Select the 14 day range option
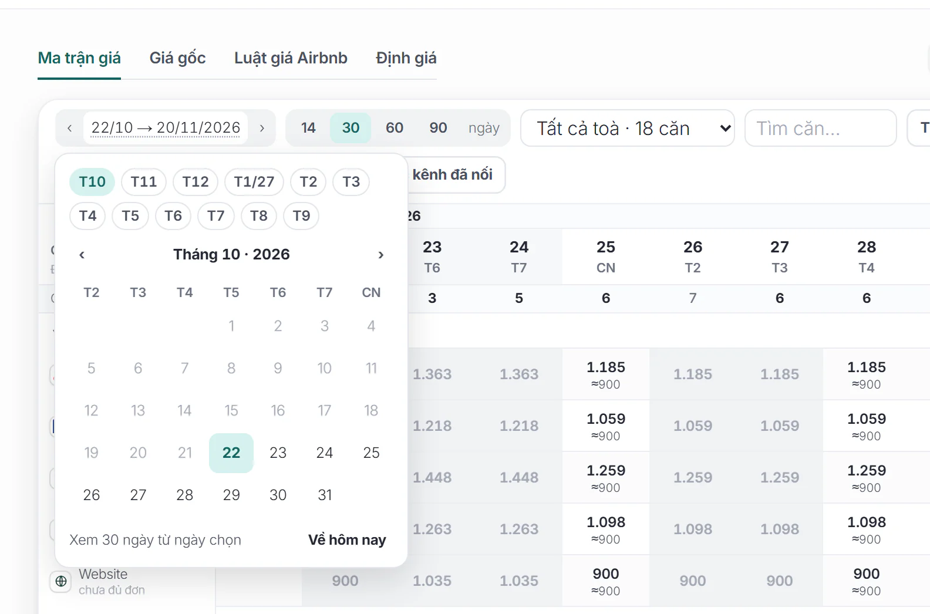The image size is (930, 614). click(x=308, y=128)
